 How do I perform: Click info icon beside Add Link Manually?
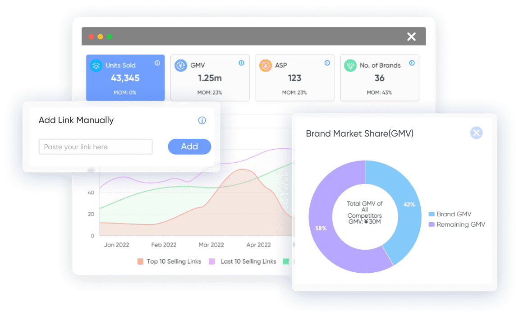click(x=202, y=120)
